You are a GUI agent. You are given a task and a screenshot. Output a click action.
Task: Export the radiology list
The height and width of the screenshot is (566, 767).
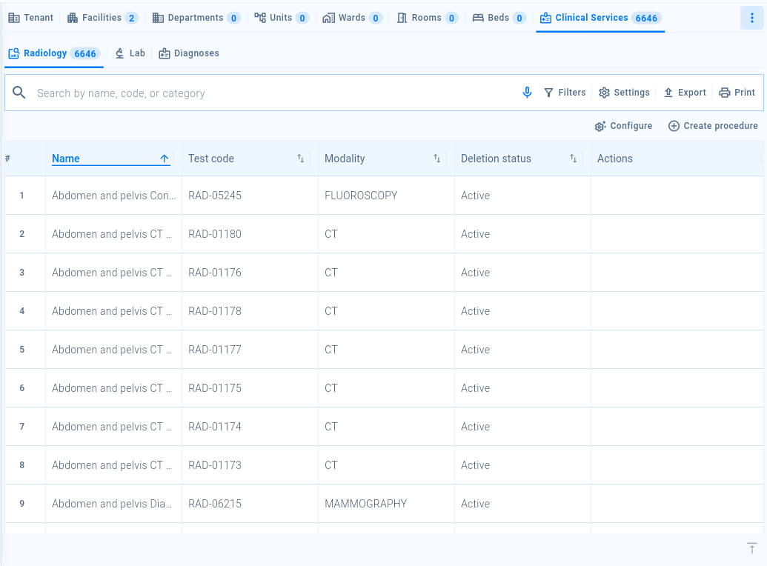coord(685,93)
